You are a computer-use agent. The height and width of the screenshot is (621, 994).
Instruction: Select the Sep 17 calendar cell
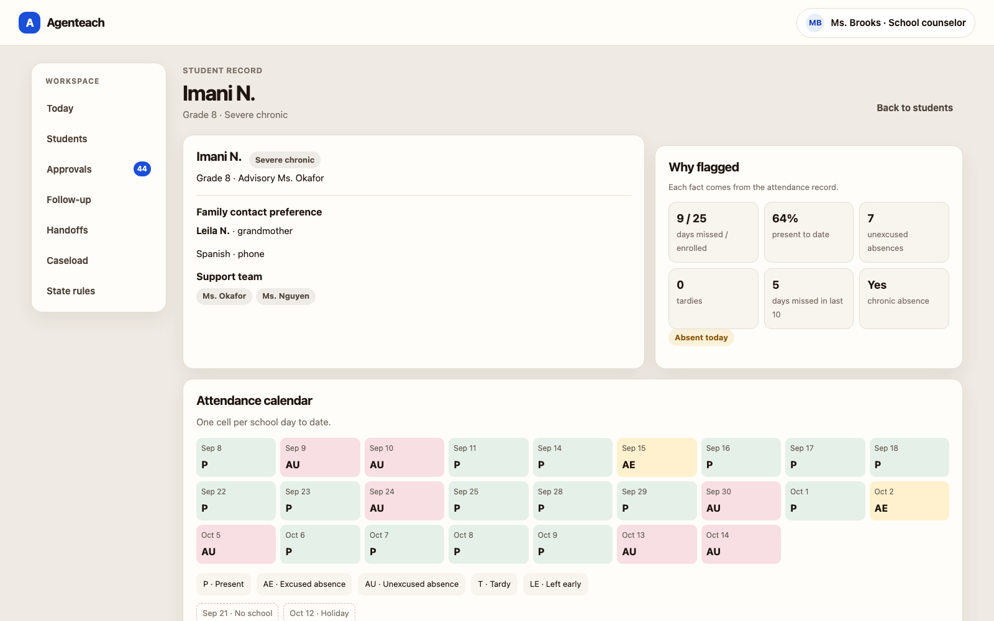(825, 458)
